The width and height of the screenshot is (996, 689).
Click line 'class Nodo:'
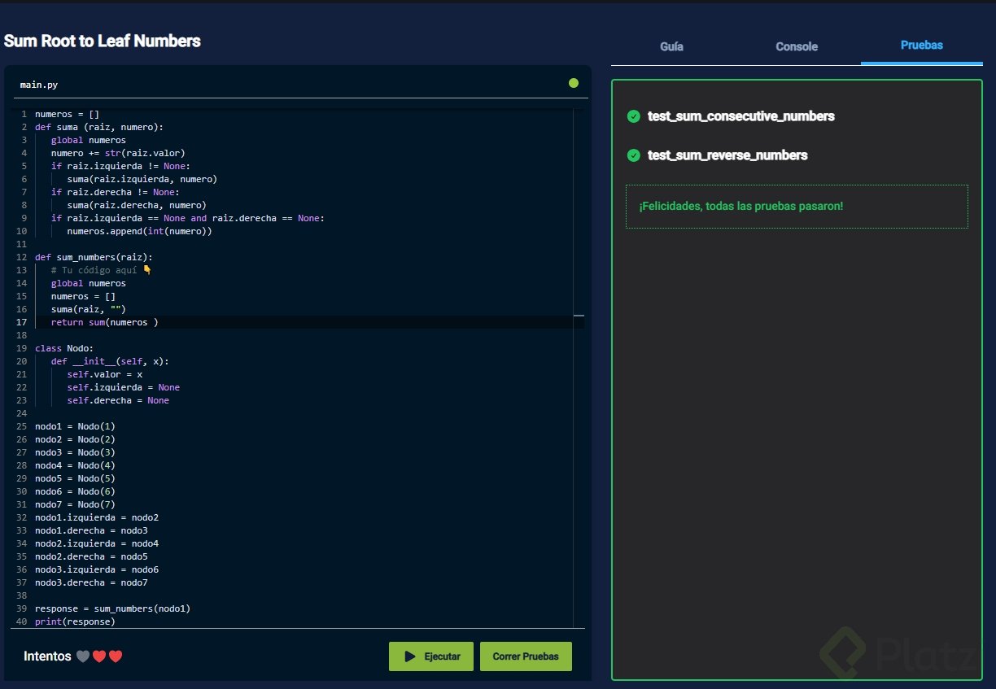tap(64, 348)
